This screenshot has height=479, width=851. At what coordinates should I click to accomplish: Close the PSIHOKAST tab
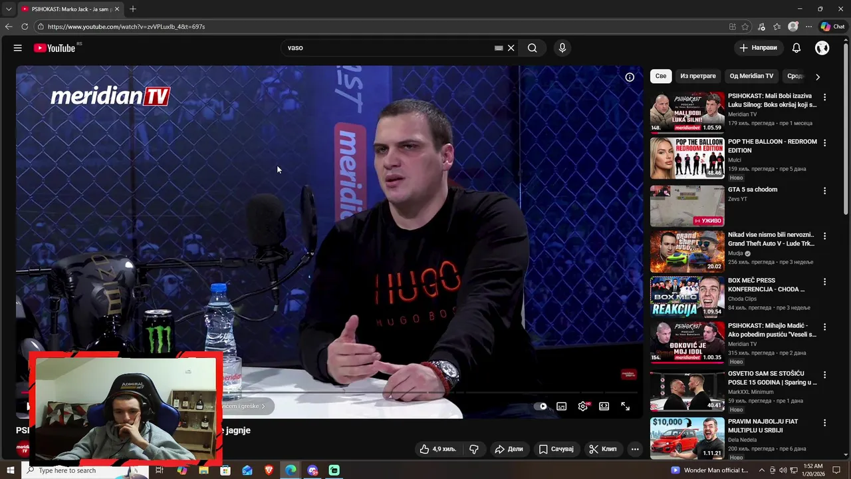(x=117, y=9)
